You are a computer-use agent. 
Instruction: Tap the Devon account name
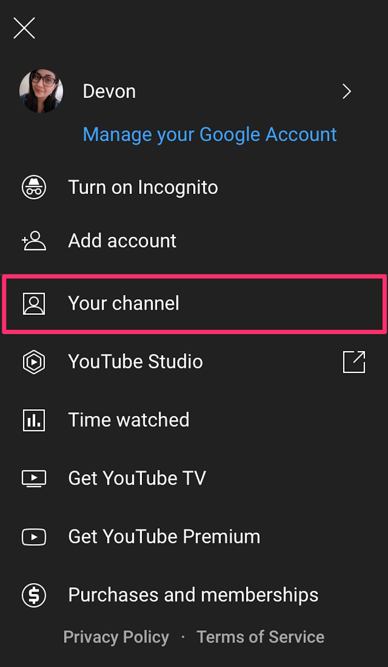click(109, 92)
